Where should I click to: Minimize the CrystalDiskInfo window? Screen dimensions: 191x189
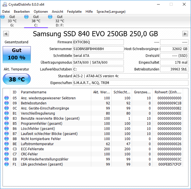pyautogui.click(x=158, y=4)
